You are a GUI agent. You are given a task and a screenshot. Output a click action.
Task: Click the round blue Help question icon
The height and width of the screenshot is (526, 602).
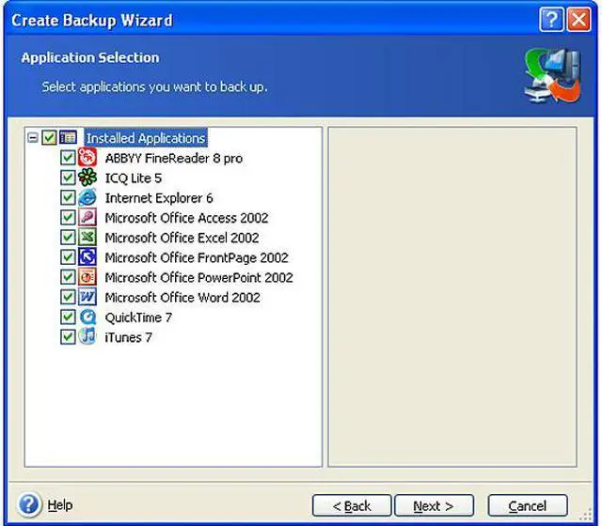point(29,504)
